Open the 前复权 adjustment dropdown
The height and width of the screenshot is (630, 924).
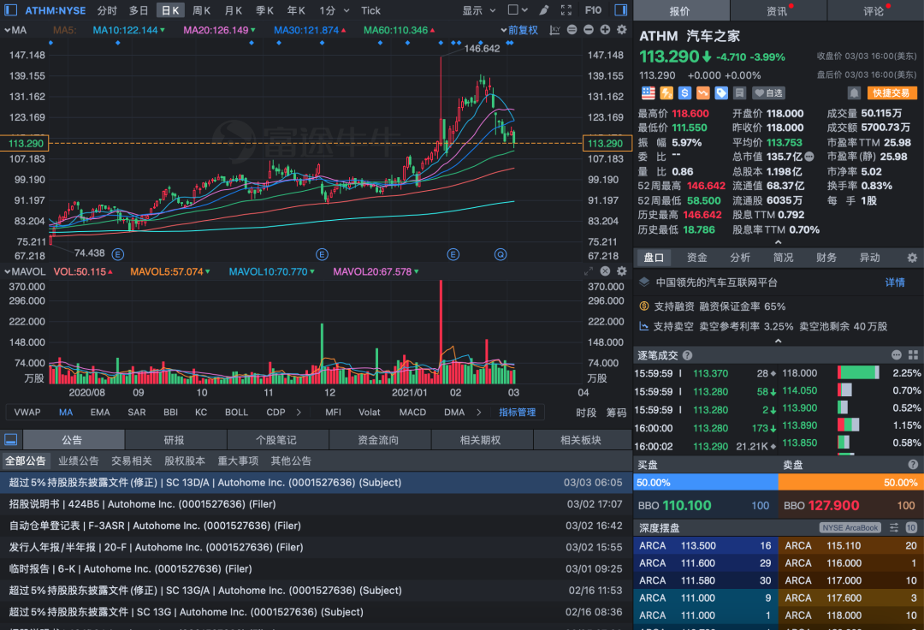pyautogui.click(x=519, y=30)
